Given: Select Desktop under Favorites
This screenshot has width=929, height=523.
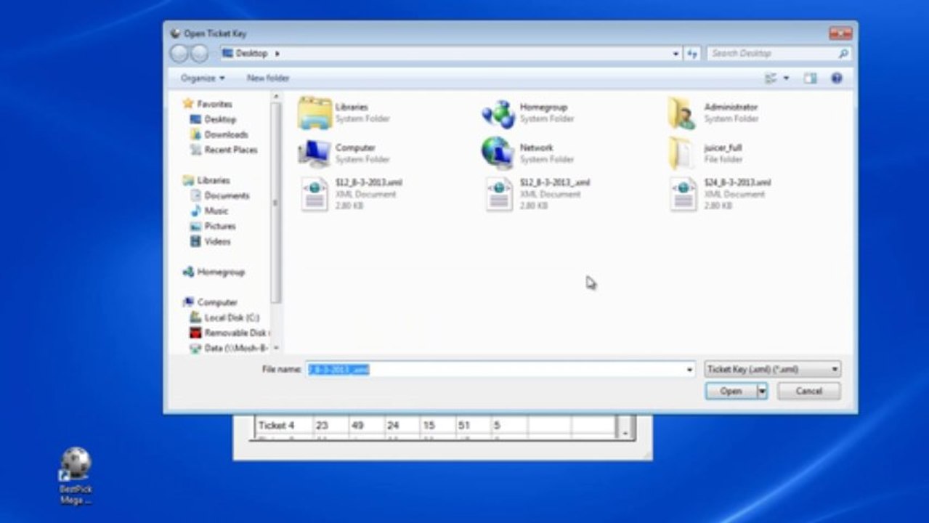Looking at the screenshot, I should click(213, 119).
